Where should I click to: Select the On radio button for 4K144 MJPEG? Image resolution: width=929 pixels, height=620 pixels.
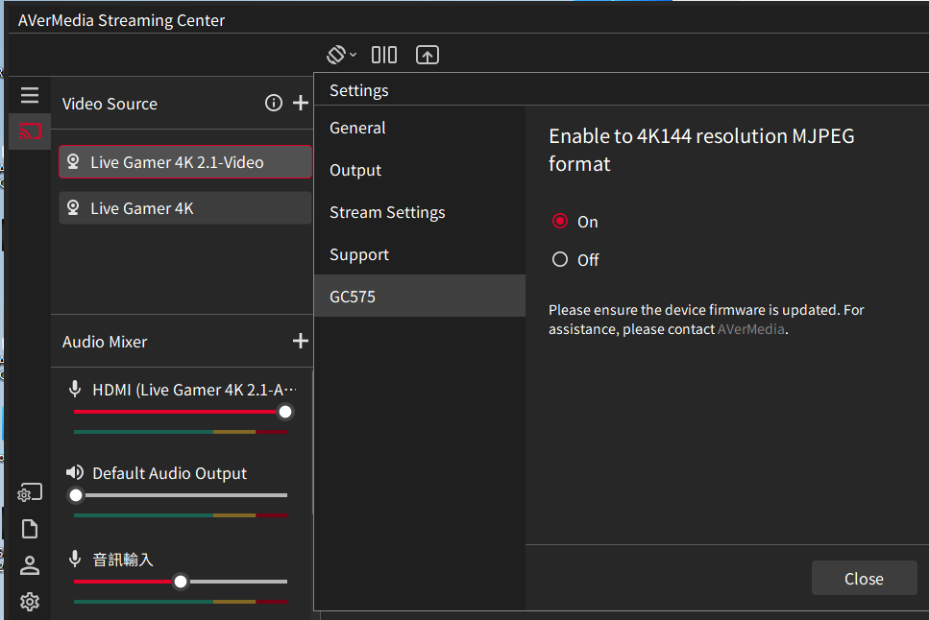(560, 222)
